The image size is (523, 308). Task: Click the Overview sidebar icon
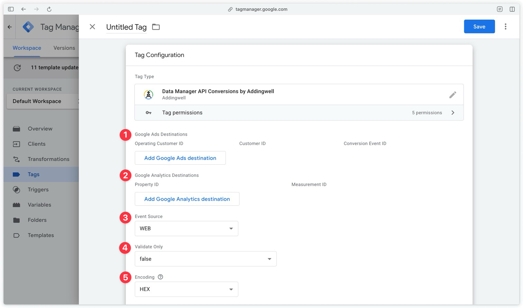16,129
